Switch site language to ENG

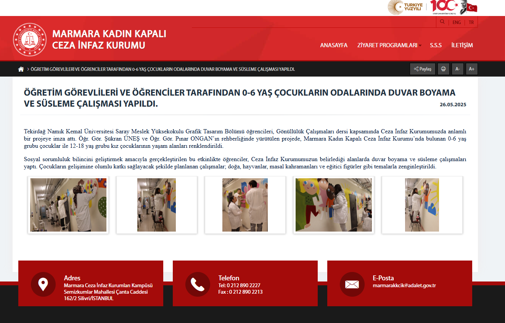tap(457, 22)
